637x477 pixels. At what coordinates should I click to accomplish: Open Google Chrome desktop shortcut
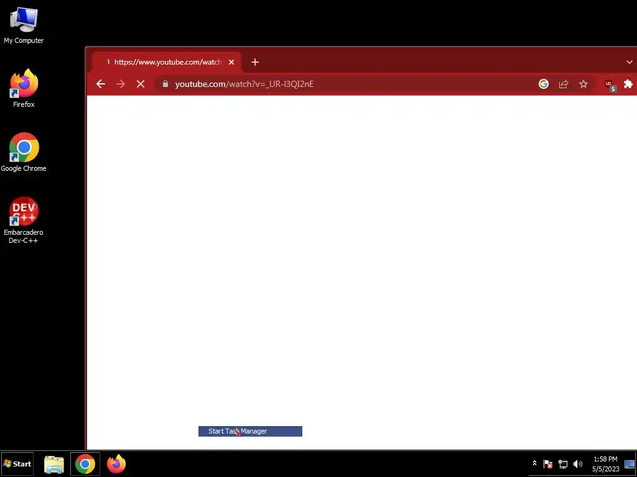point(24,152)
